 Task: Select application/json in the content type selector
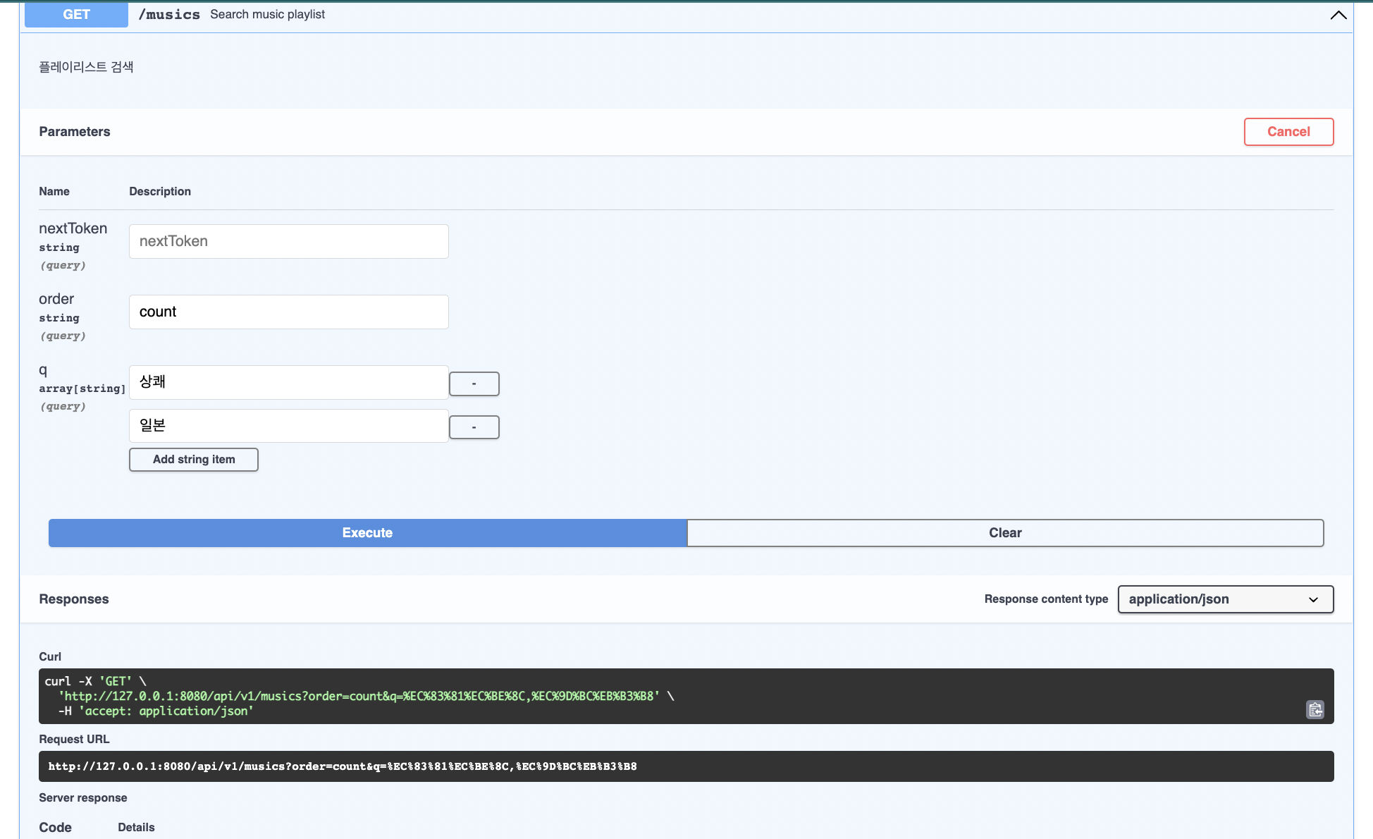point(1224,599)
